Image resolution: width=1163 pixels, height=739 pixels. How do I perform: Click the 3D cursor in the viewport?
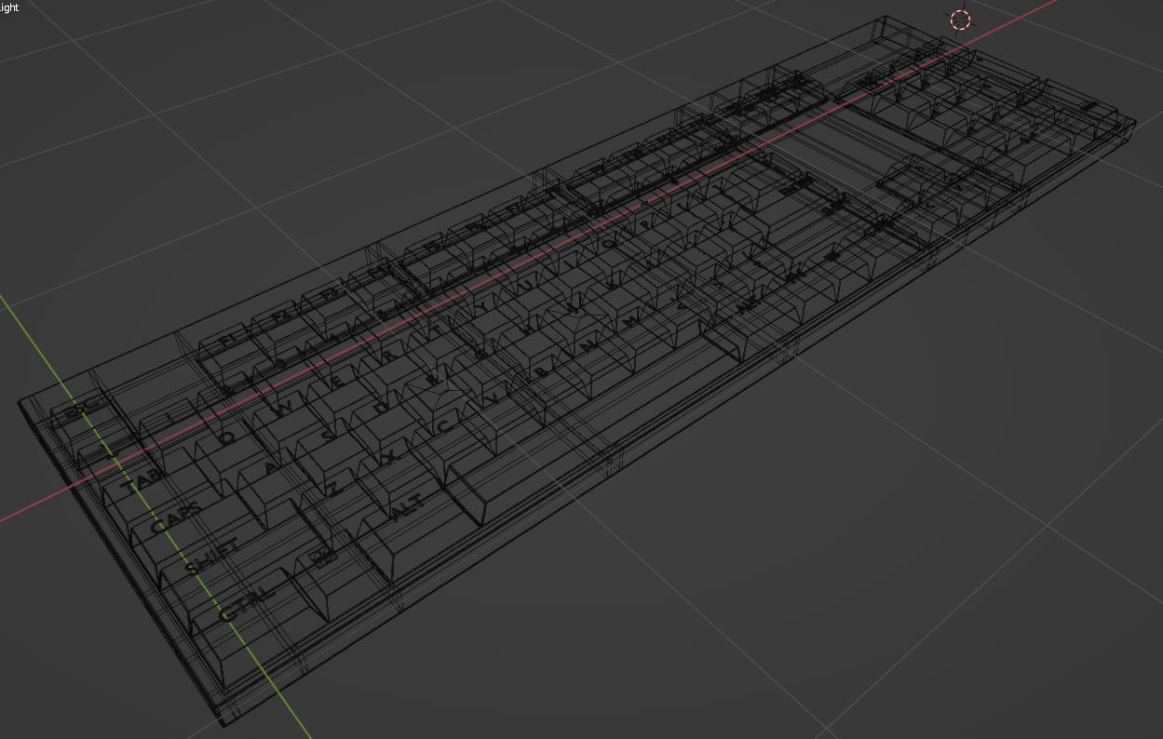pos(960,20)
